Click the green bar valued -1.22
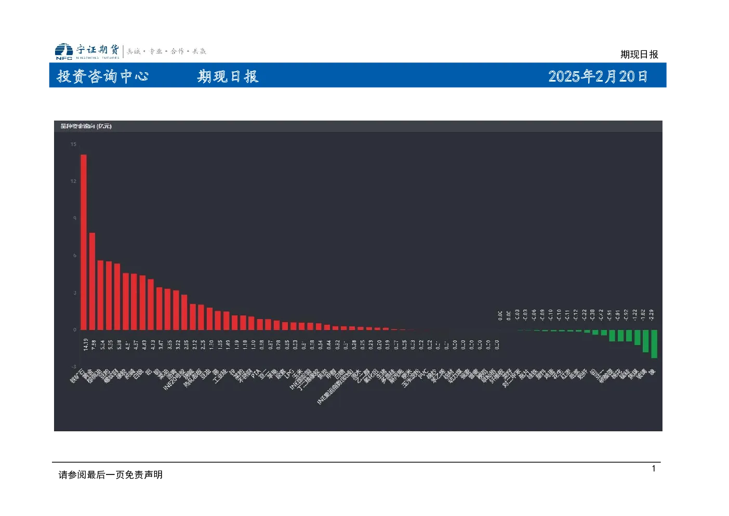This screenshot has width=729, height=516. pos(637,337)
